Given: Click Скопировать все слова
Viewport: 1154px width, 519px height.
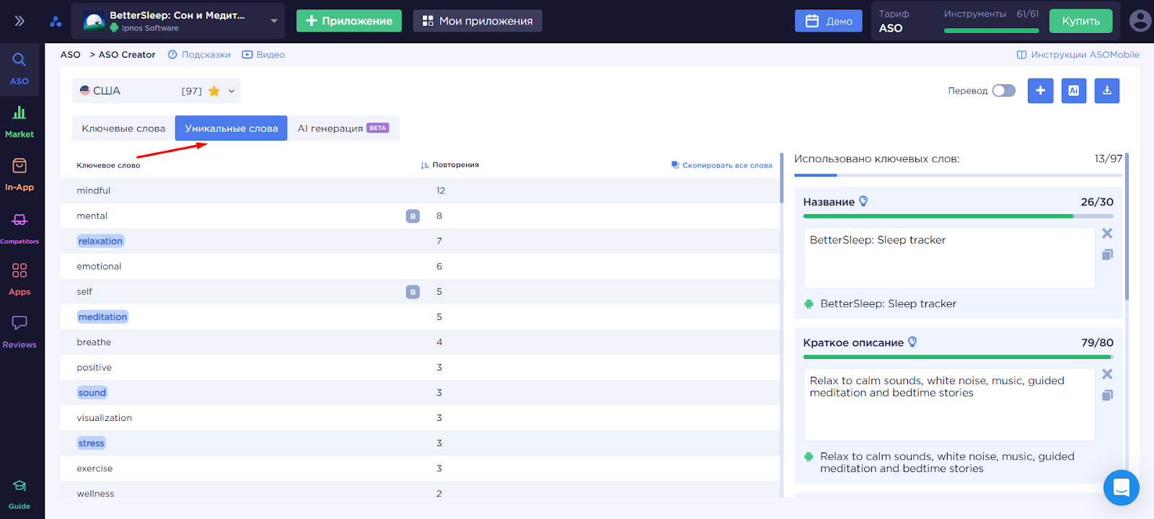Looking at the screenshot, I should tap(722, 165).
